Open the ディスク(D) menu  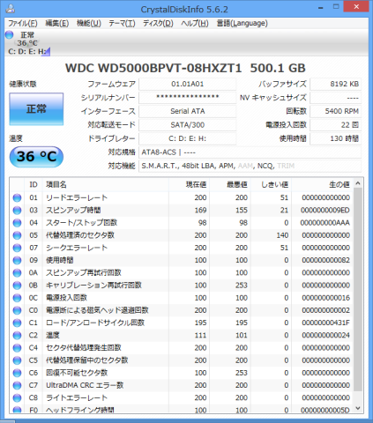point(158,23)
